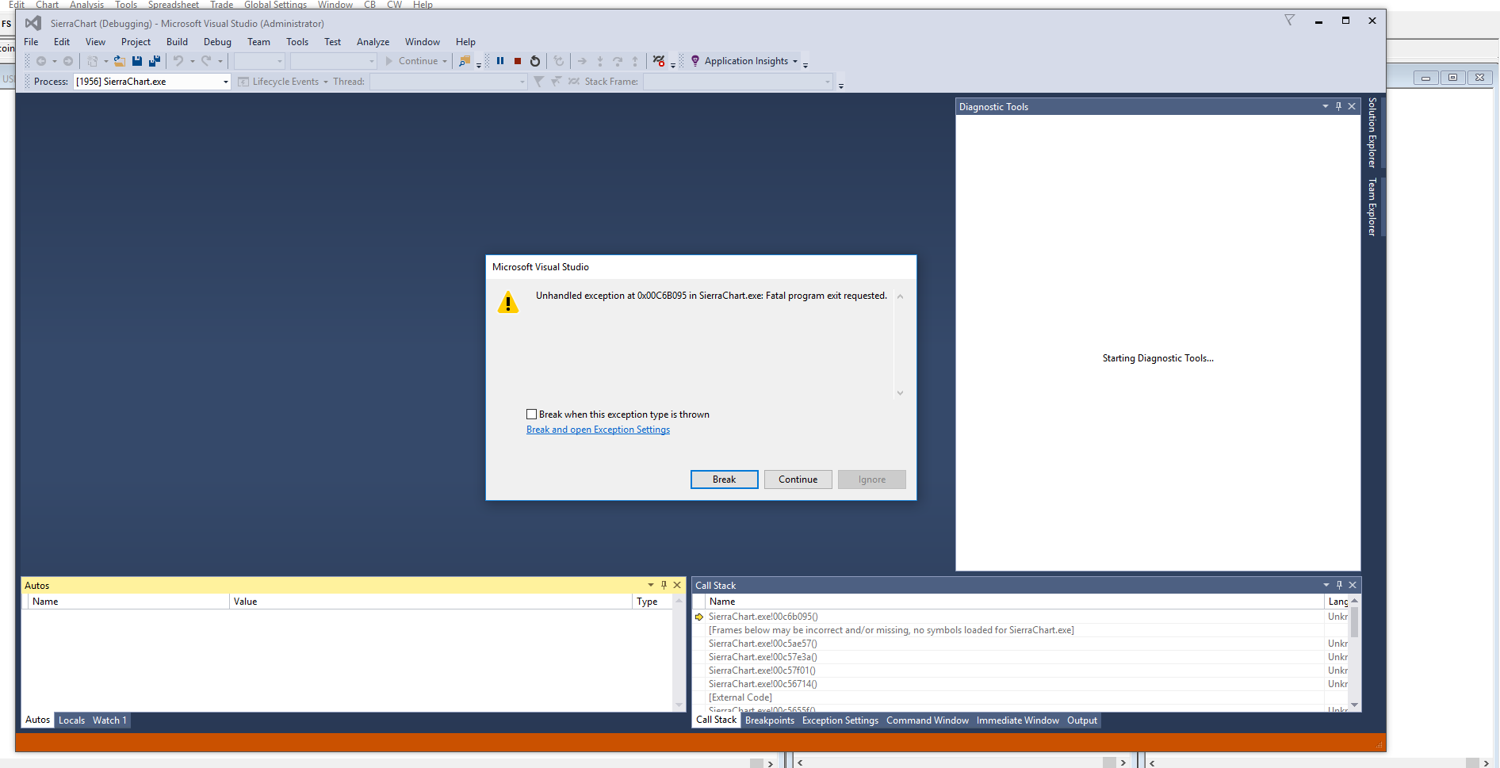This screenshot has width=1500, height=768.
Task: Click the Application Insights lightbulb icon
Action: (x=695, y=61)
